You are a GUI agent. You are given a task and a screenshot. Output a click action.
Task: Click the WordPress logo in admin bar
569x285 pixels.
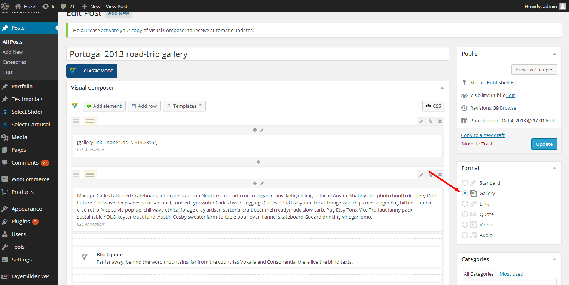5,6
